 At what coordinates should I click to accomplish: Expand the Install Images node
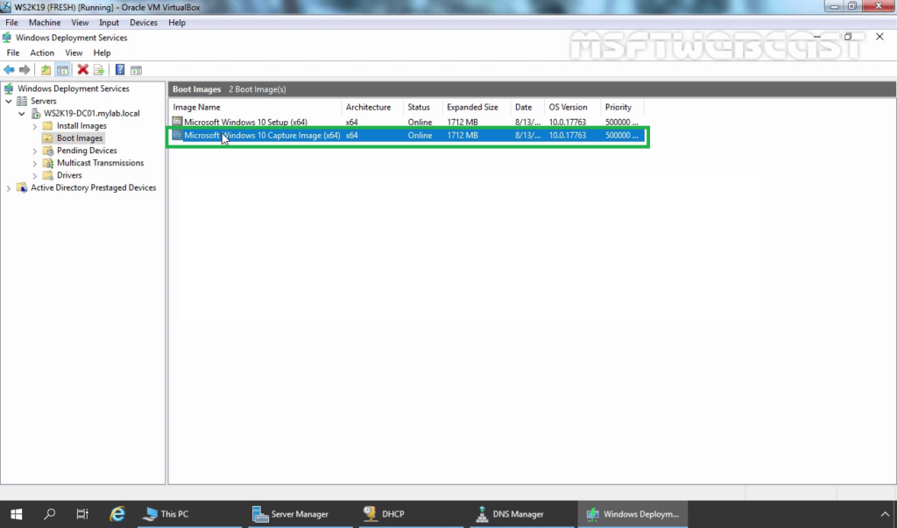tap(35, 126)
